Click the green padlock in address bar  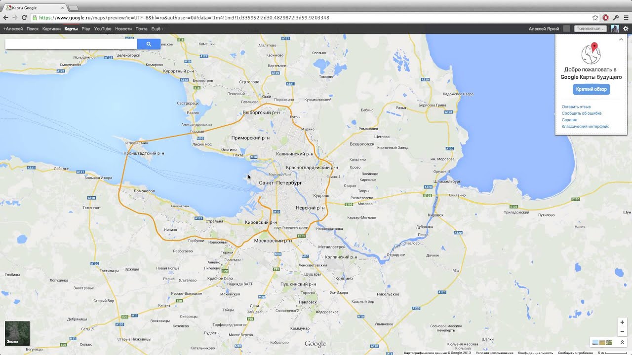pos(34,18)
